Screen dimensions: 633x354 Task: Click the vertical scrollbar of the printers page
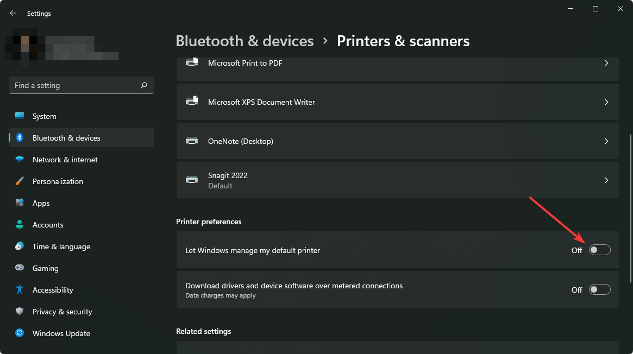(x=630, y=208)
